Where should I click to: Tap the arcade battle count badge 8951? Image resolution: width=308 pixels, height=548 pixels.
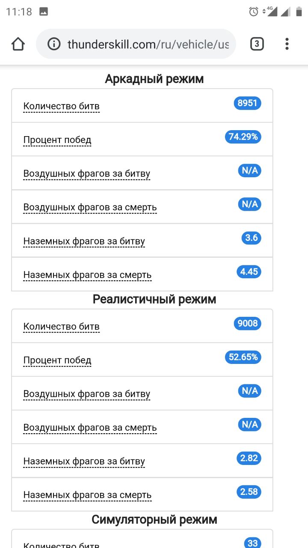(247, 103)
